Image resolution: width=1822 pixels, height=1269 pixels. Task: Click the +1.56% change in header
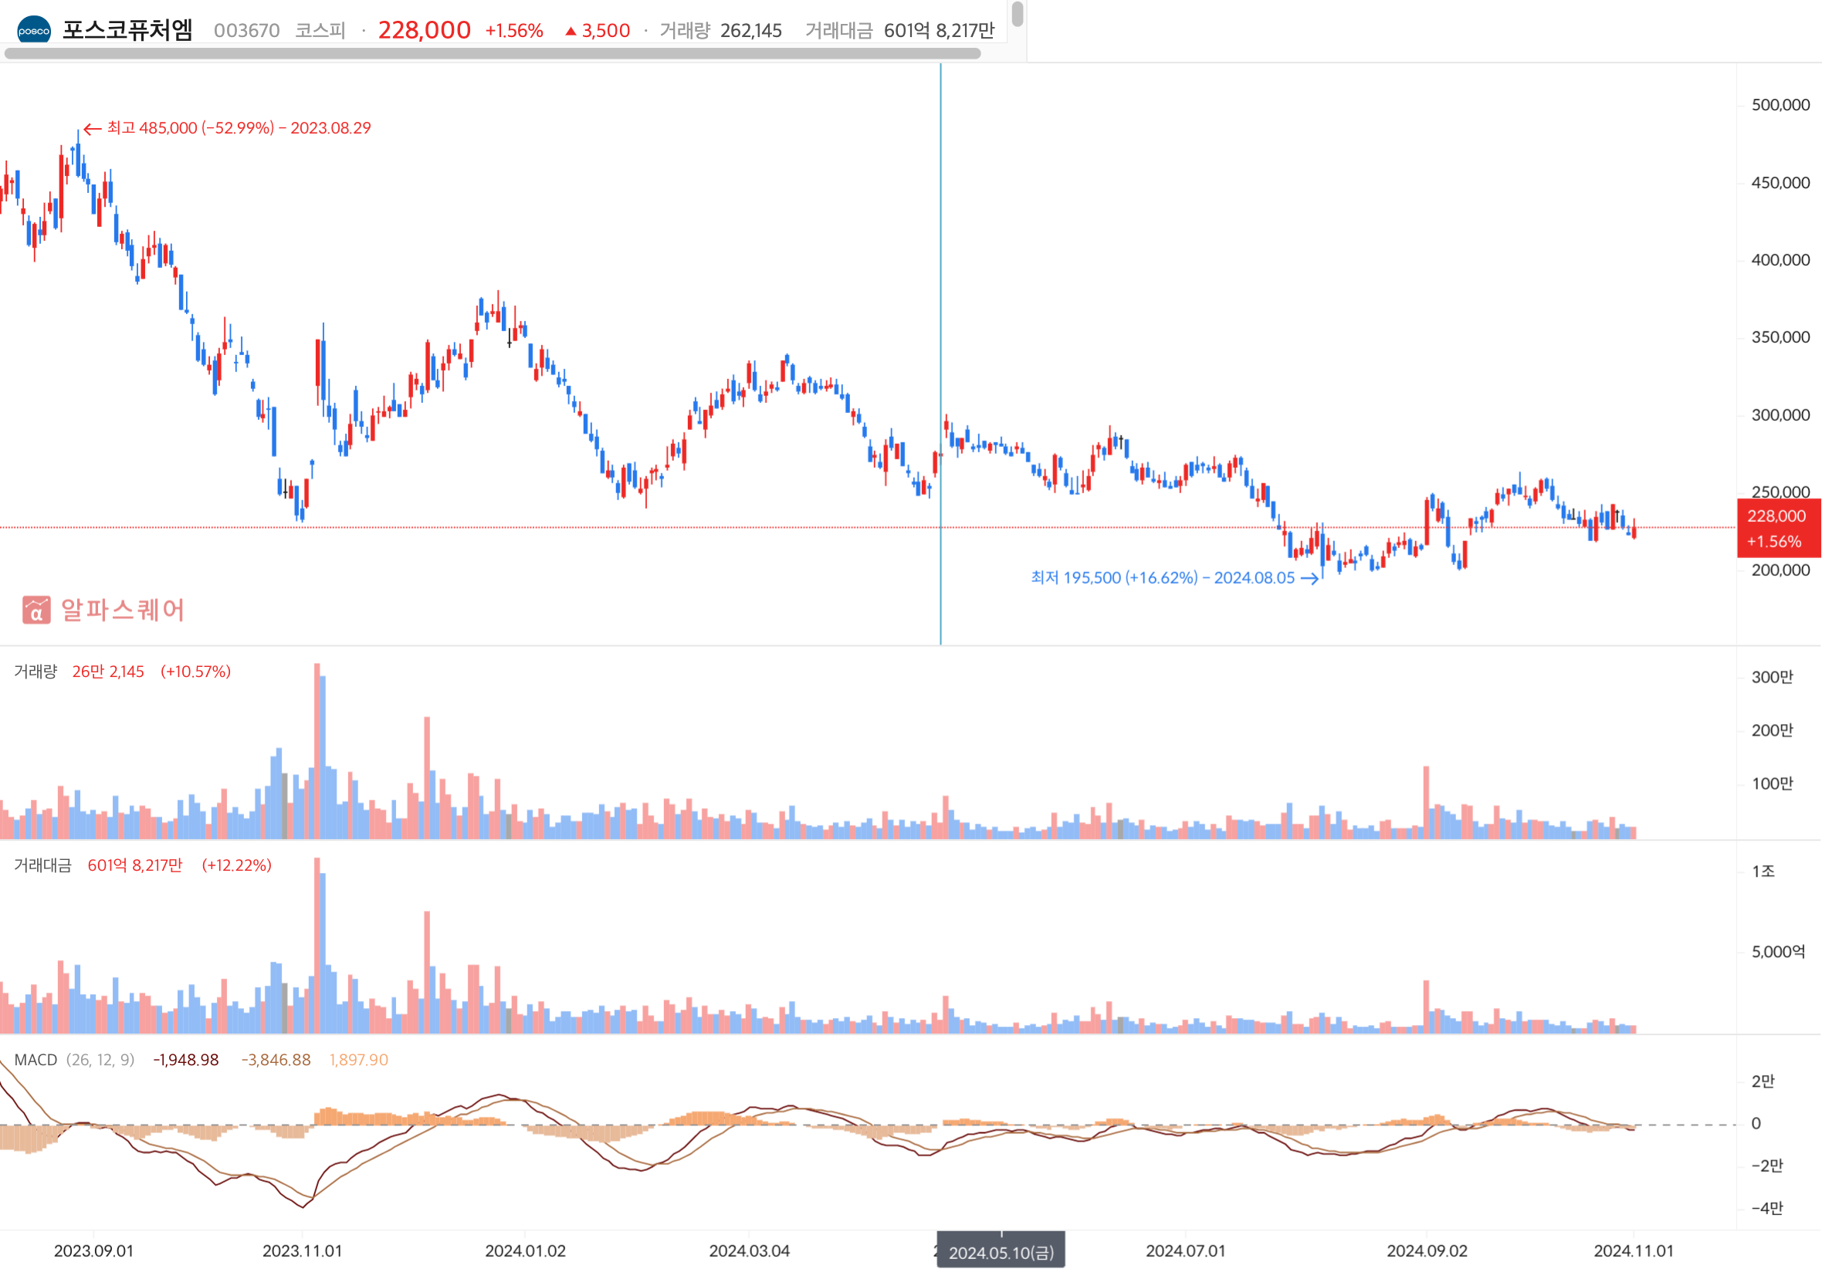514,31
